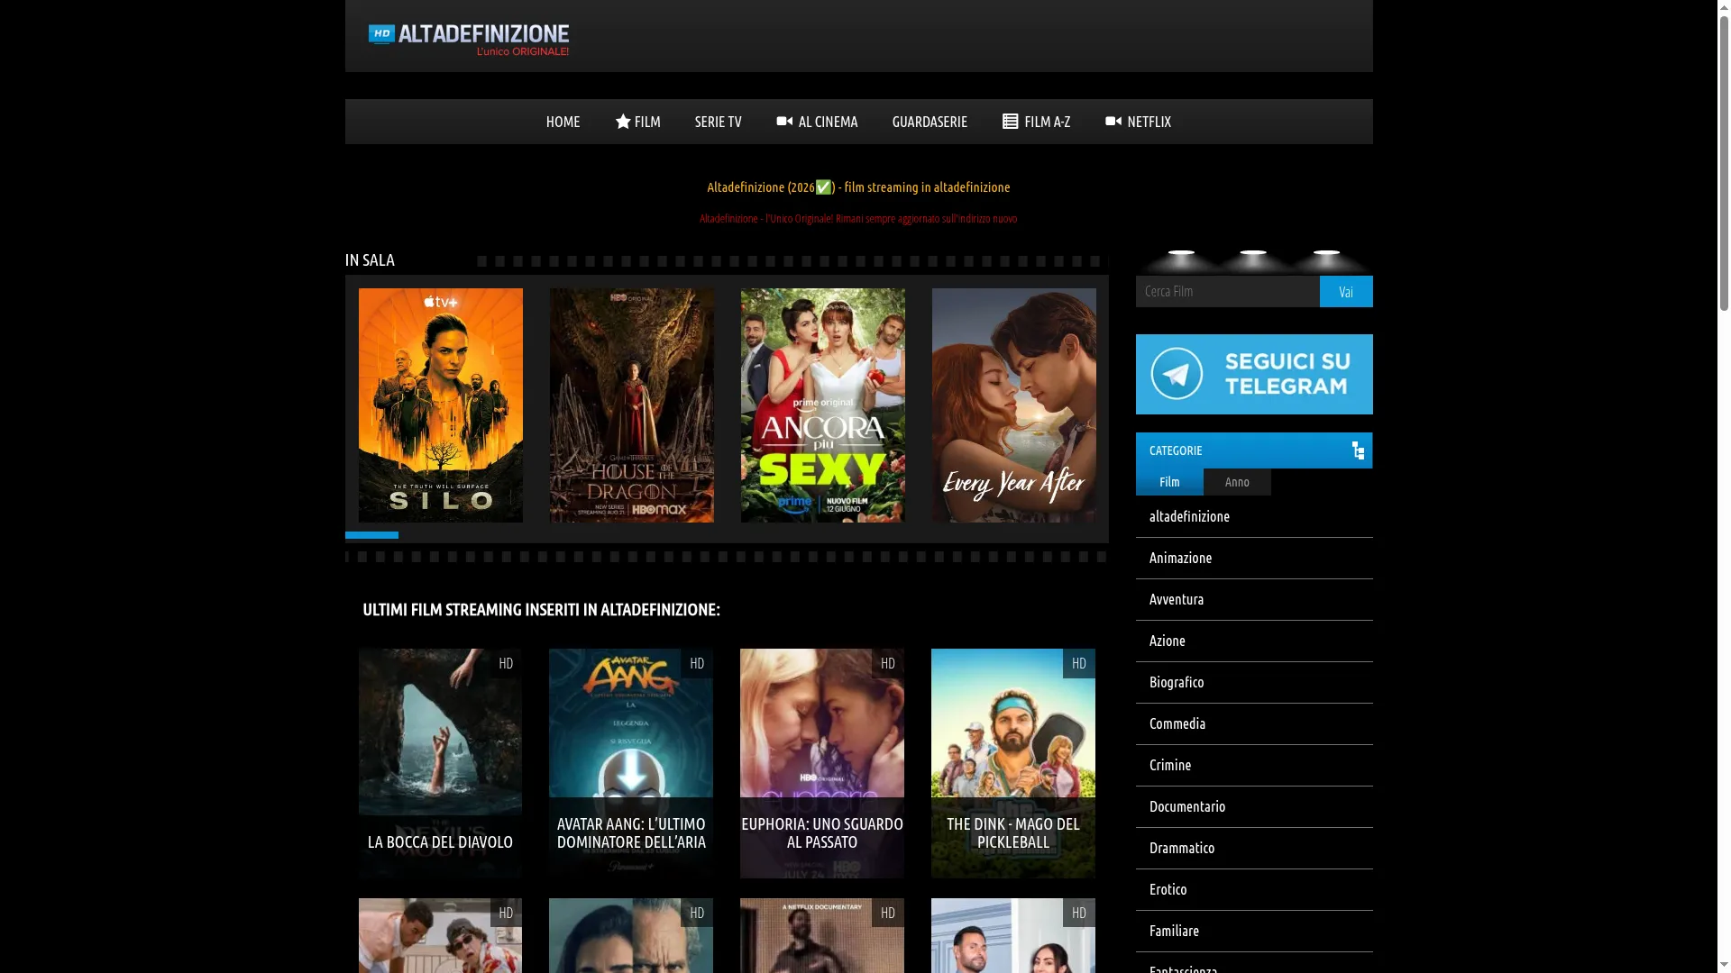Click the camera icon beside NETFLIX

coord(1113,121)
